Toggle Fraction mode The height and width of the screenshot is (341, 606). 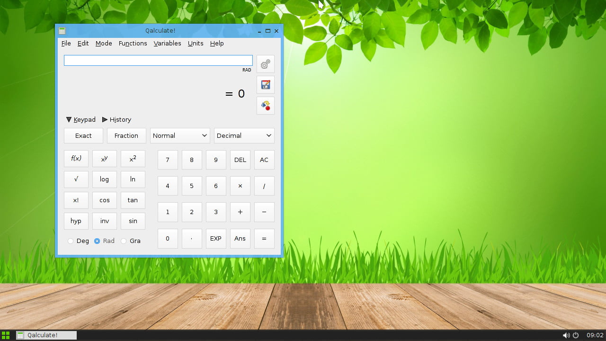click(x=126, y=135)
